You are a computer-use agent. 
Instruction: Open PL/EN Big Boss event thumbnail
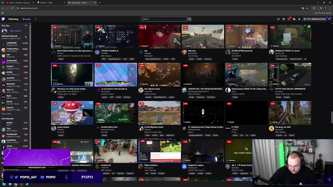click(159, 113)
